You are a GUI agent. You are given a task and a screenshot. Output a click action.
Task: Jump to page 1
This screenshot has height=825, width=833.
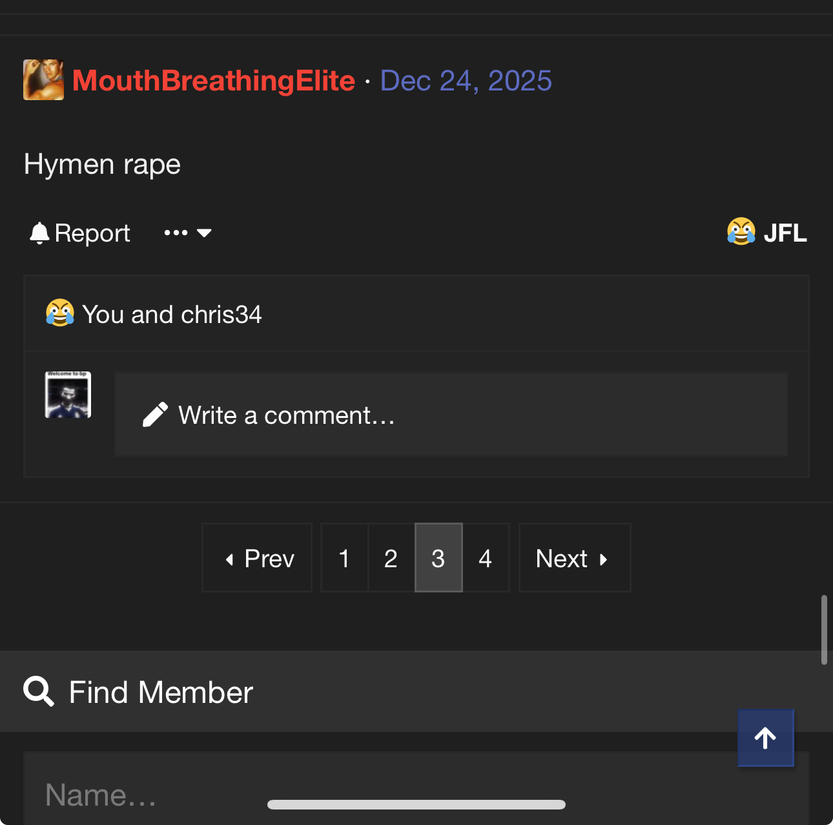344,558
